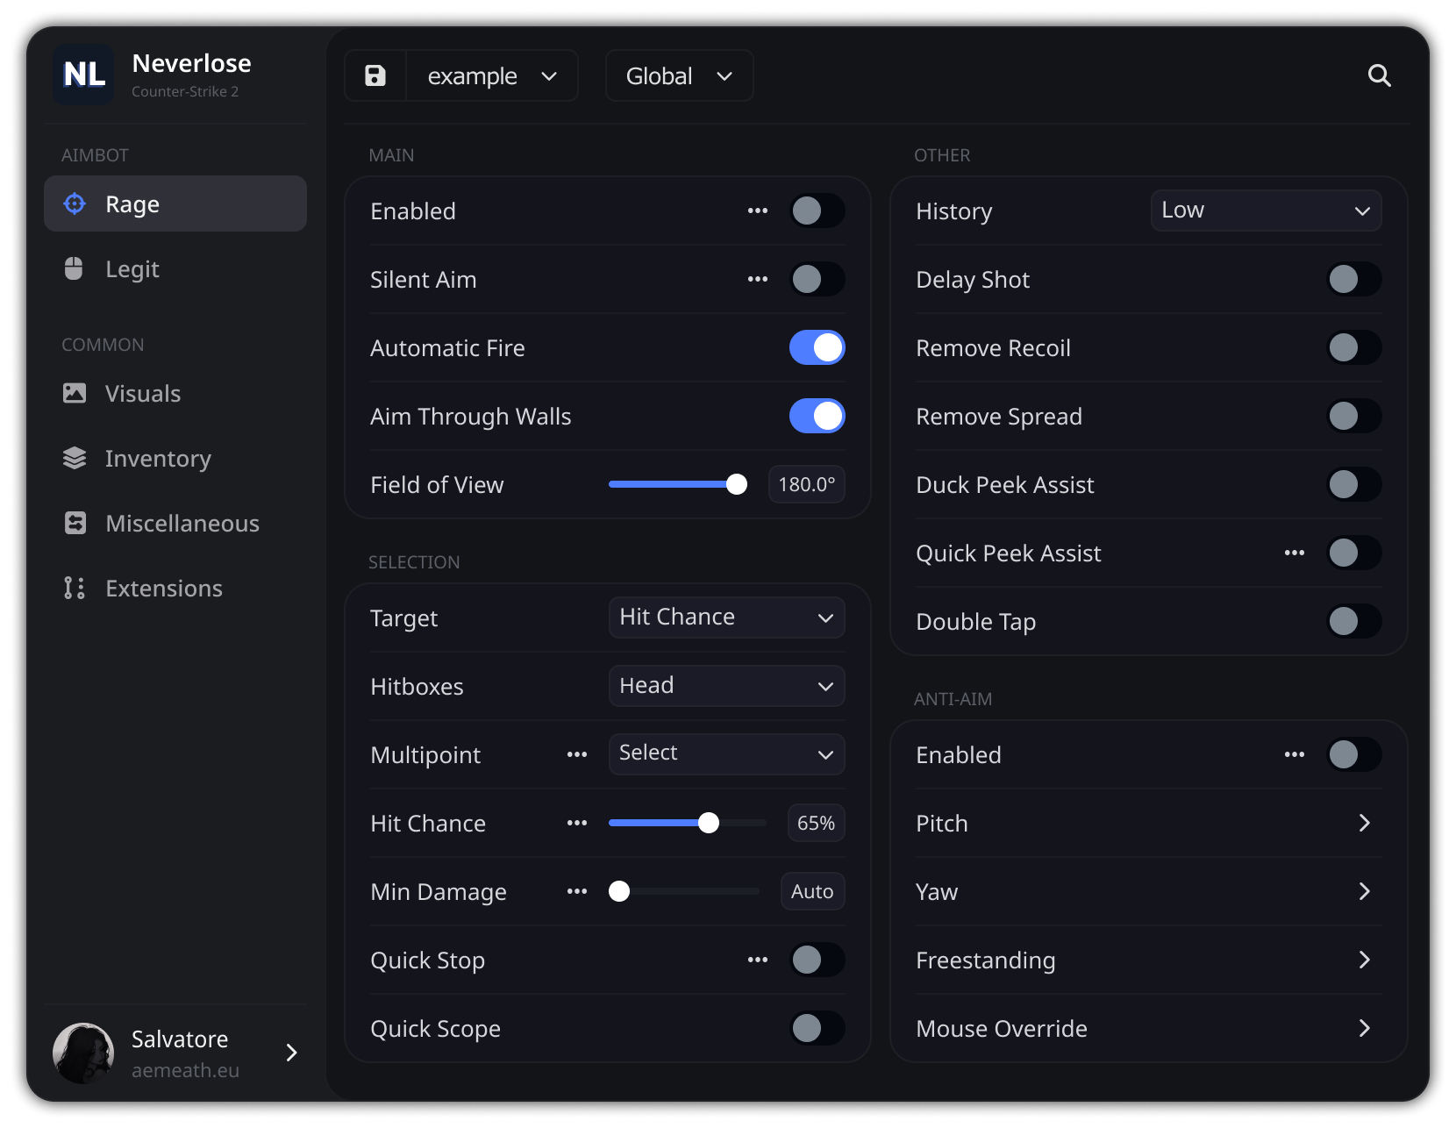
Task: Switch to the Rage tab
Action: [x=175, y=203]
